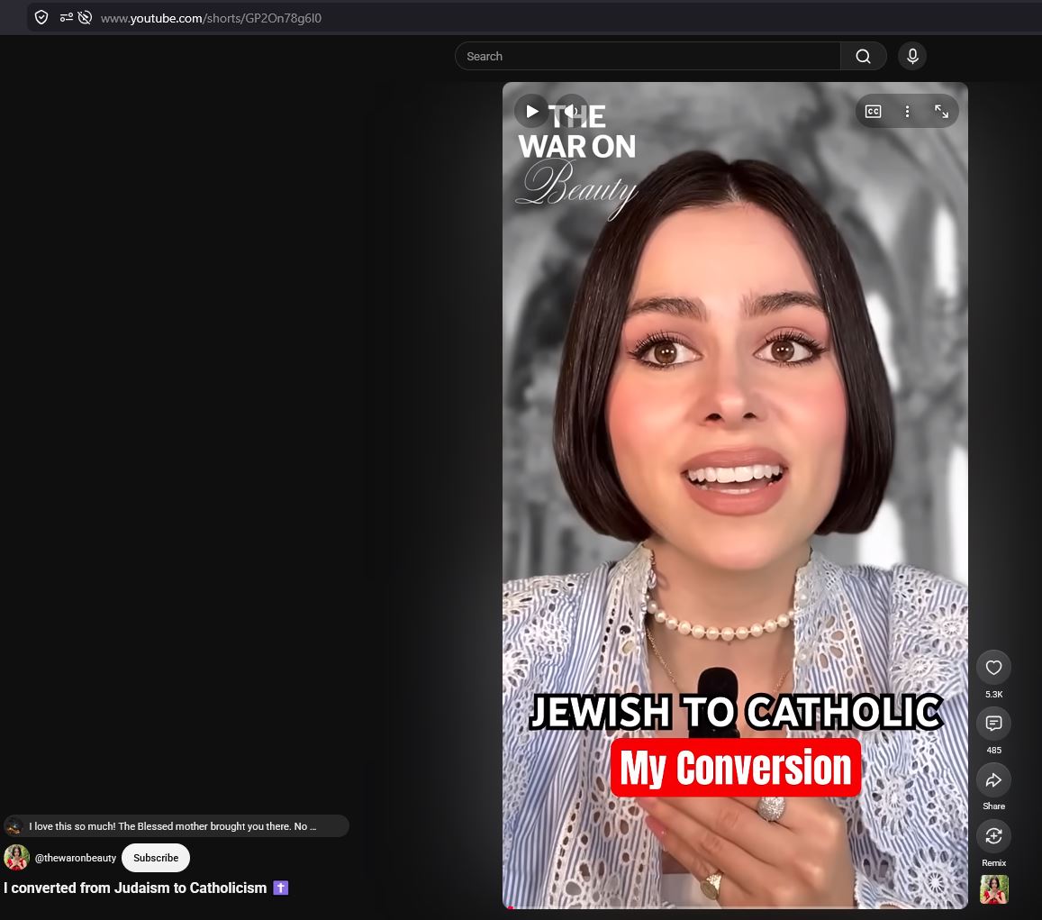Image resolution: width=1042 pixels, height=920 pixels.
Task: Open the pinned comment preview 'I love this so much!'
Action: click(x=177, y=826)
